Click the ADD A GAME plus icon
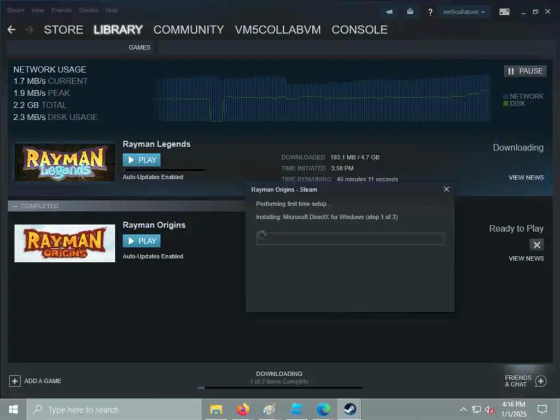Image resolution: width=560 pixels, height=420 pixels. tap(15, 381)
